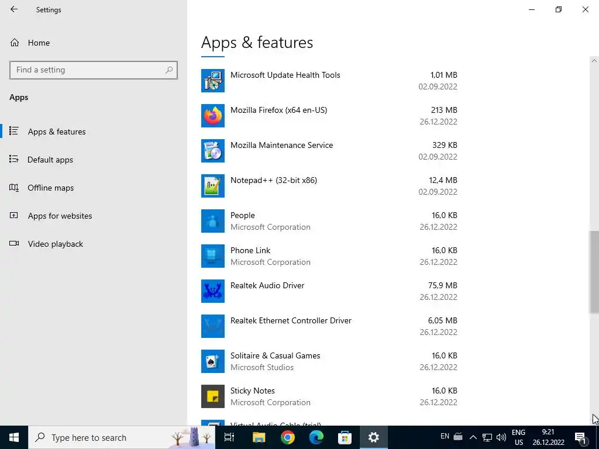
Task: Open Microsoft Store from the taskbar
Action: [x=345, y=437]
